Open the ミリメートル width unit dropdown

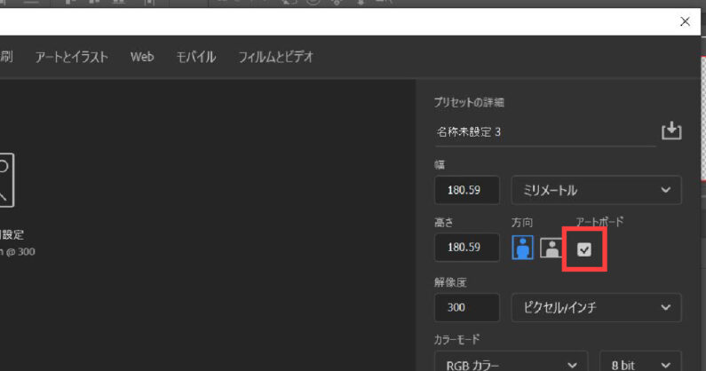click(x=596, y=190)
